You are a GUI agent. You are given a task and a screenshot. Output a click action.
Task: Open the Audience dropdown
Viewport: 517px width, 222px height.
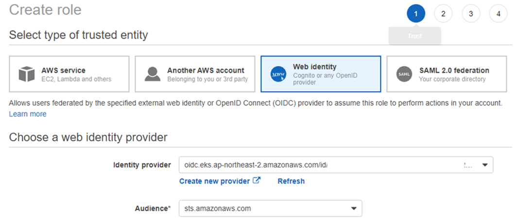pos(270,208)
